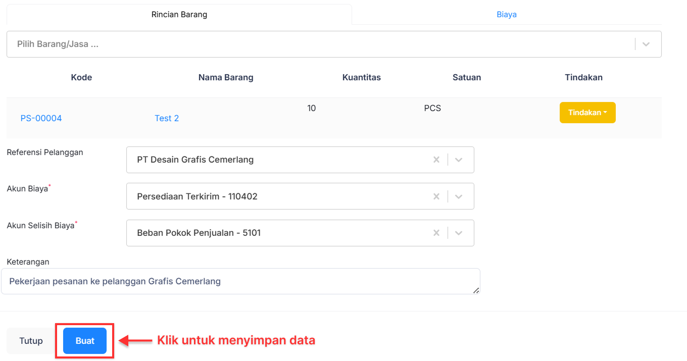Screen dimensions: 687x361
Task: Select the Beban Pokok Penjualan field
Action: [x=278, y=233]
